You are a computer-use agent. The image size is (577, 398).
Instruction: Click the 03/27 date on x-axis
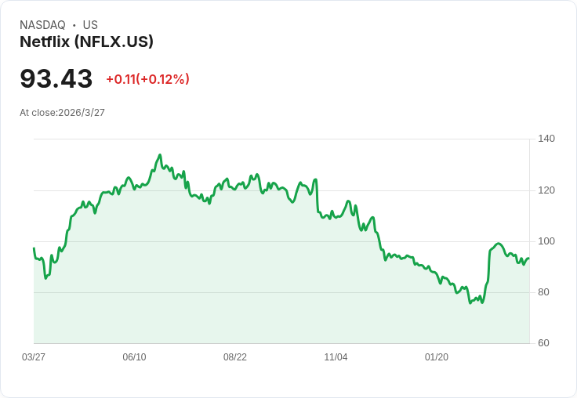34,357
